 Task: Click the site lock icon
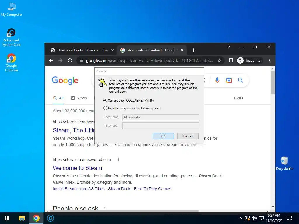point(81,60)
